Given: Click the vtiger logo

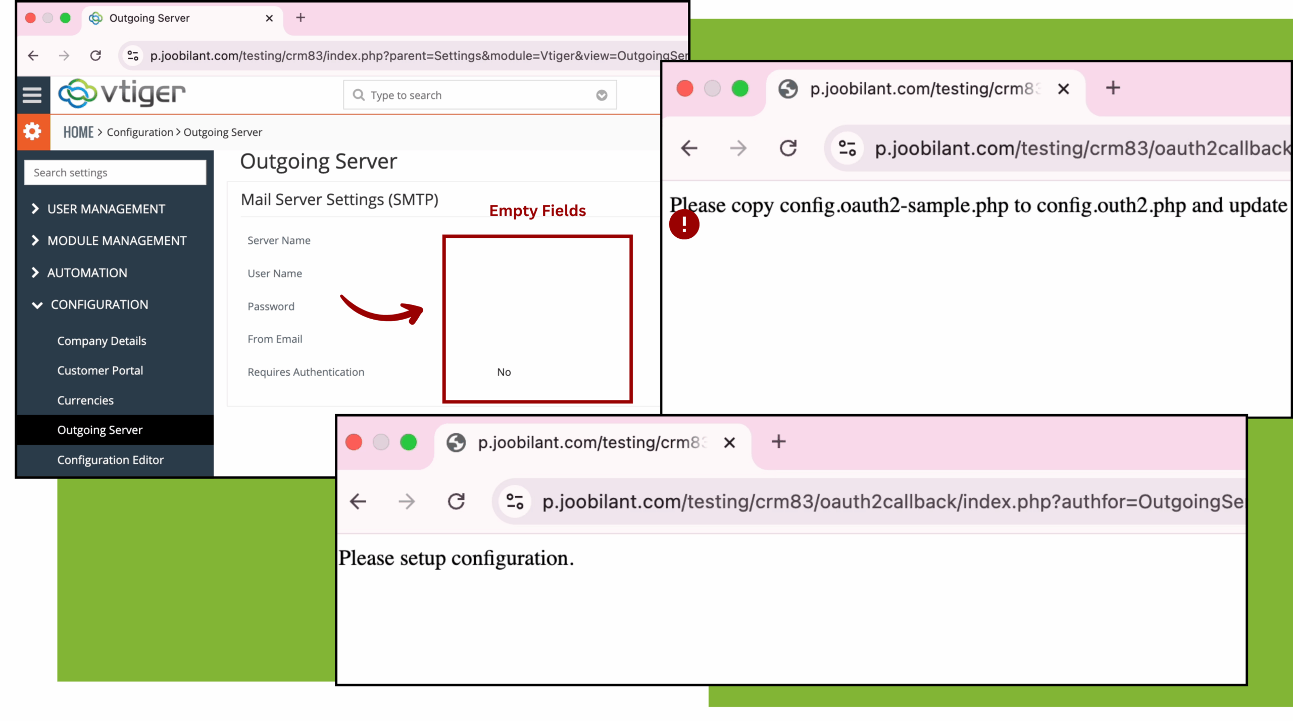Looking at the screenshot, I should click(x=122, y=93).
